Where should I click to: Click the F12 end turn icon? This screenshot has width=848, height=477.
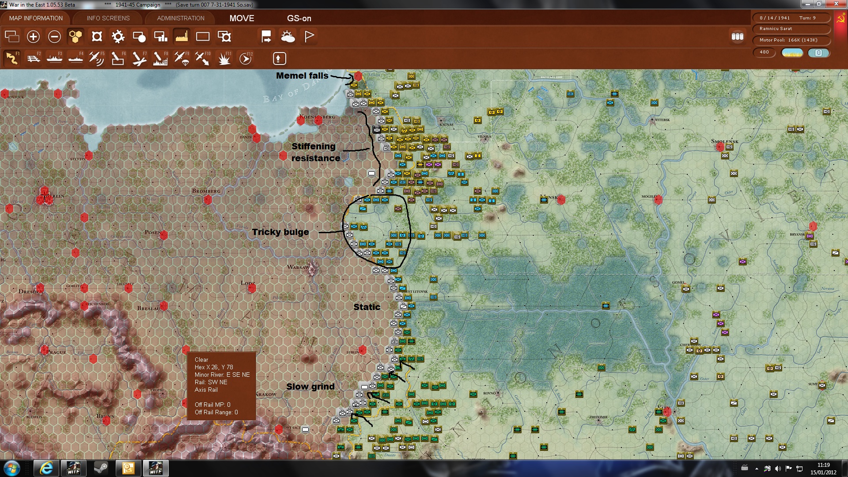[x=245, y=58]
